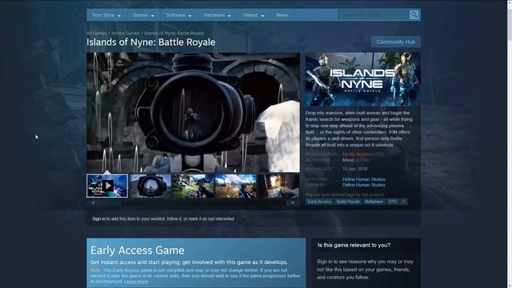Click the Sign in link

[x=98, y=218]
